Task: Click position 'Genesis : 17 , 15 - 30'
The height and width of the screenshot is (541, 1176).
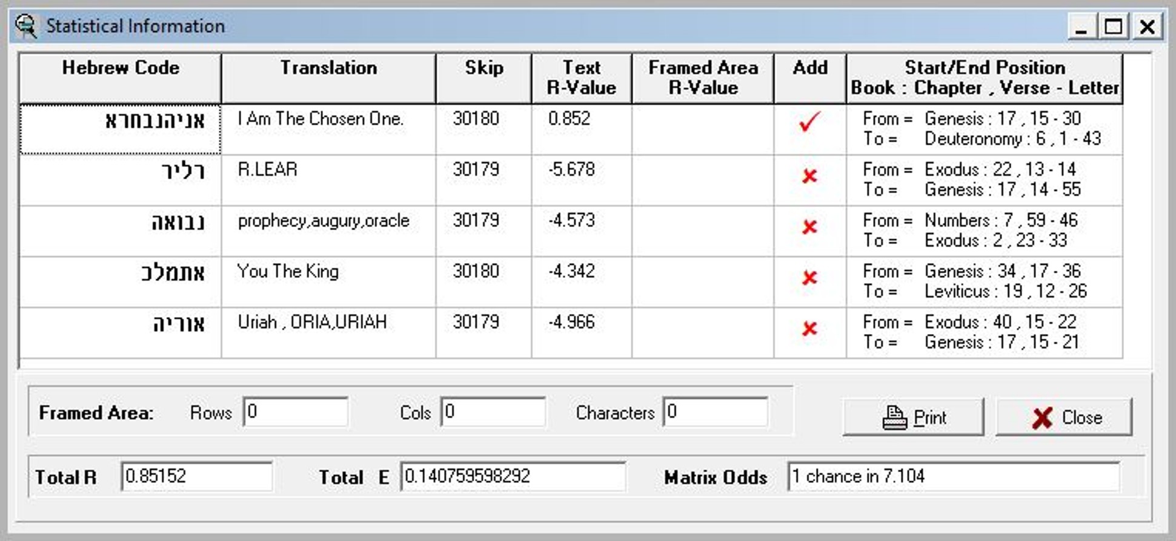Action: click(1003, 119)
